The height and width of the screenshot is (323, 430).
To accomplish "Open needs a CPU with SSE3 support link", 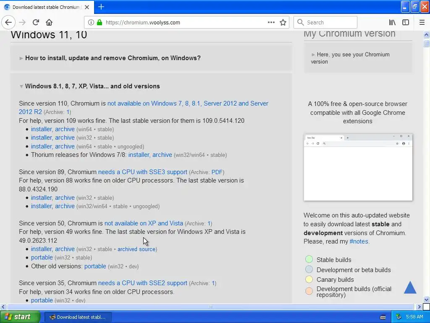I will [x=143, y=172].
